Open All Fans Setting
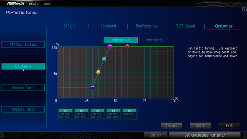The image size is (247, 139). pos(23,45)
